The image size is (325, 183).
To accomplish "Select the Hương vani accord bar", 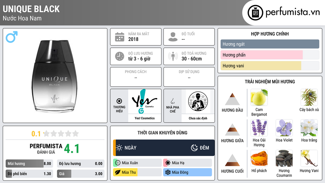I will coord(270,65).
